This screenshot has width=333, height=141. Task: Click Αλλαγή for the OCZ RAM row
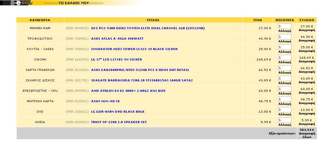pyautogui.click(x=284, y=31)
